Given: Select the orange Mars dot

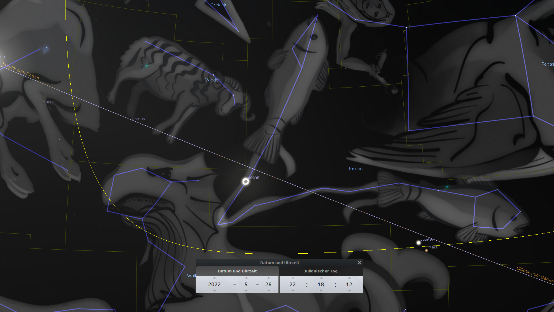Looking at the screenshot, I should tap(426, 250).
